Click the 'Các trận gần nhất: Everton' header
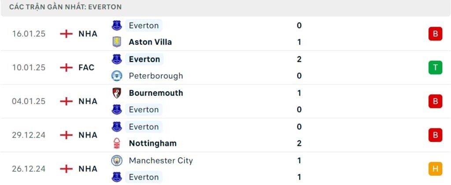Screen dimensions: 451x185 [66, 7]
